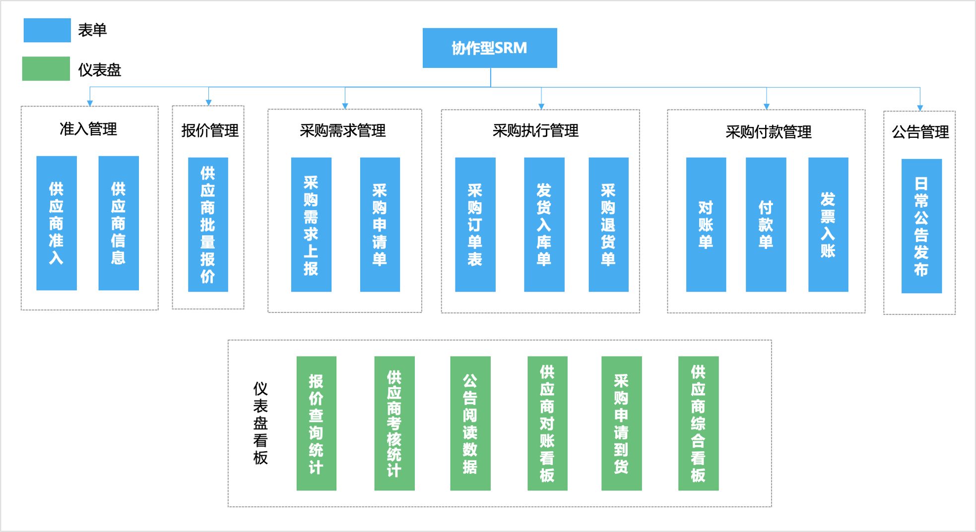Open the 公告阅读数据 dashboard block
The width and height of the screenshot is (976, 532).
(x=470, y=423)
